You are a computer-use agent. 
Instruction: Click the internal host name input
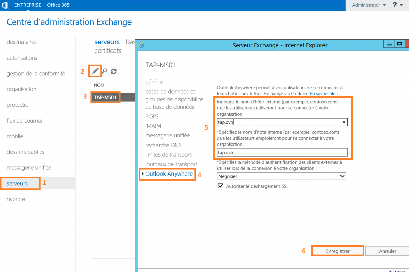282,152
